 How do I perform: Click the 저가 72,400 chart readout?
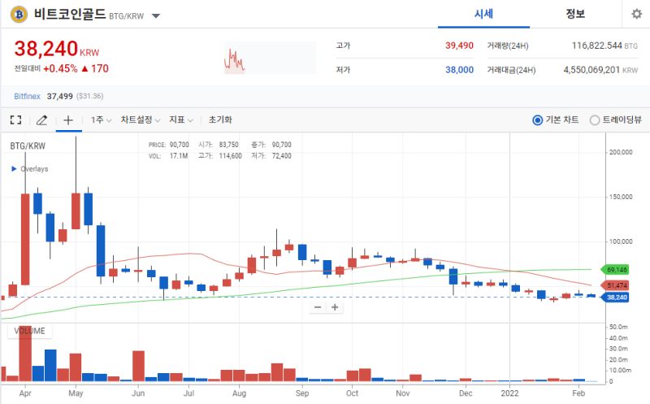tap(271, 156)
